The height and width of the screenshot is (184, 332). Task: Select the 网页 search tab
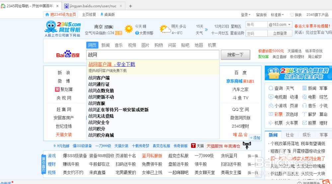(92, 45)
